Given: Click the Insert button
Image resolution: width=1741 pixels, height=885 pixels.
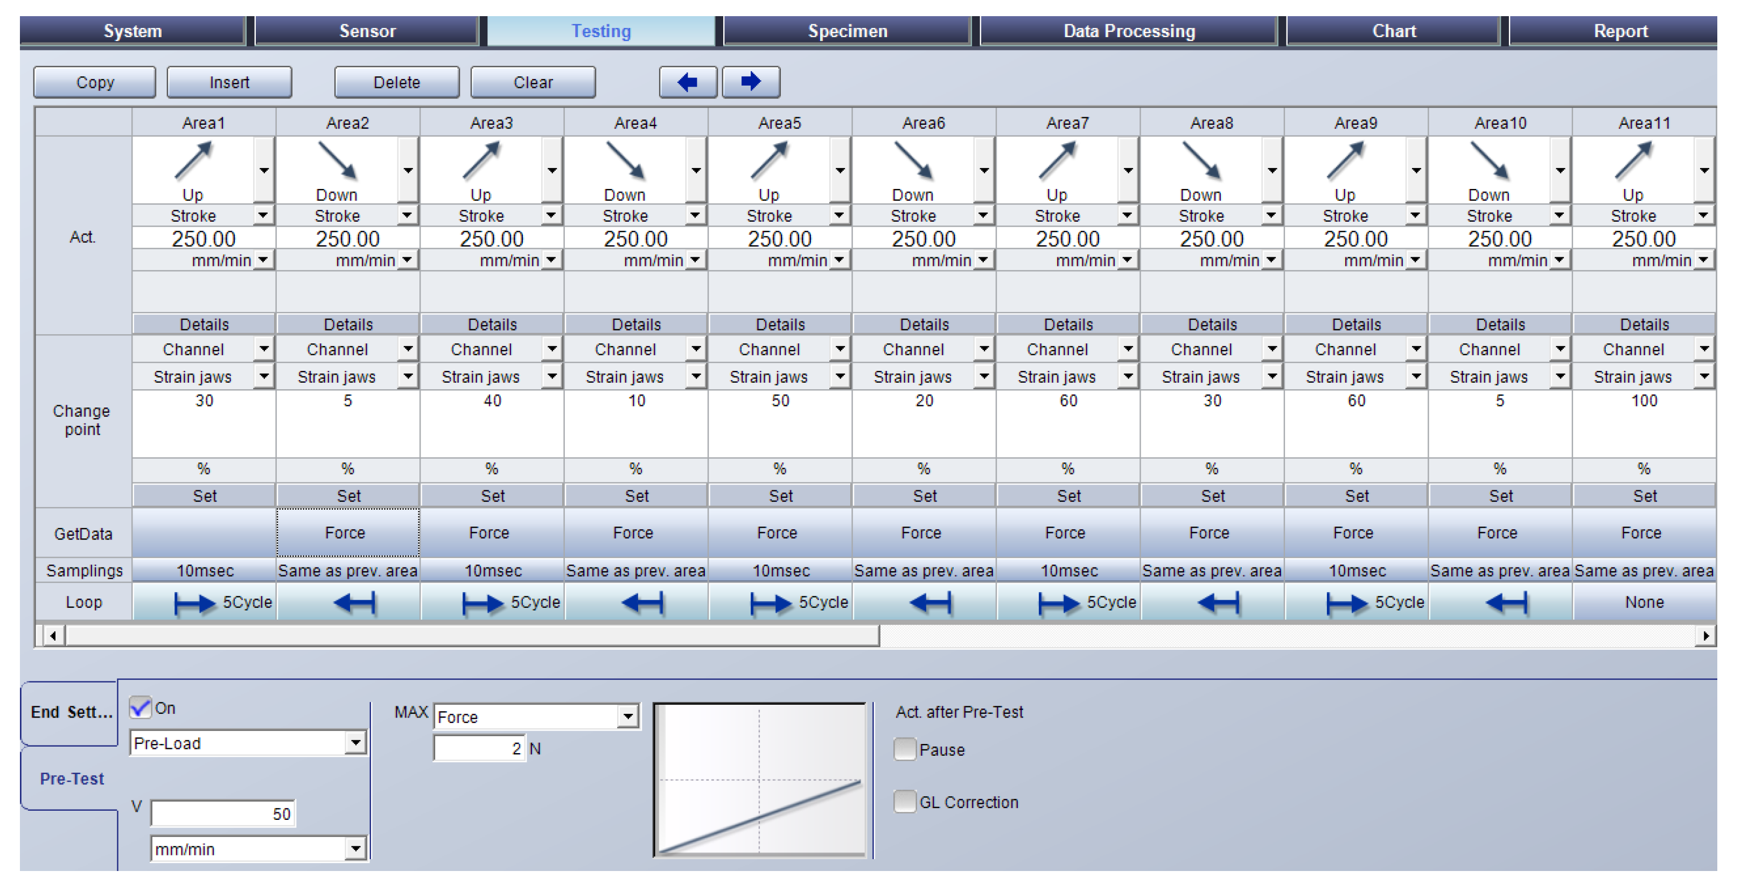Looking at the screenshot, I should 229,82.
